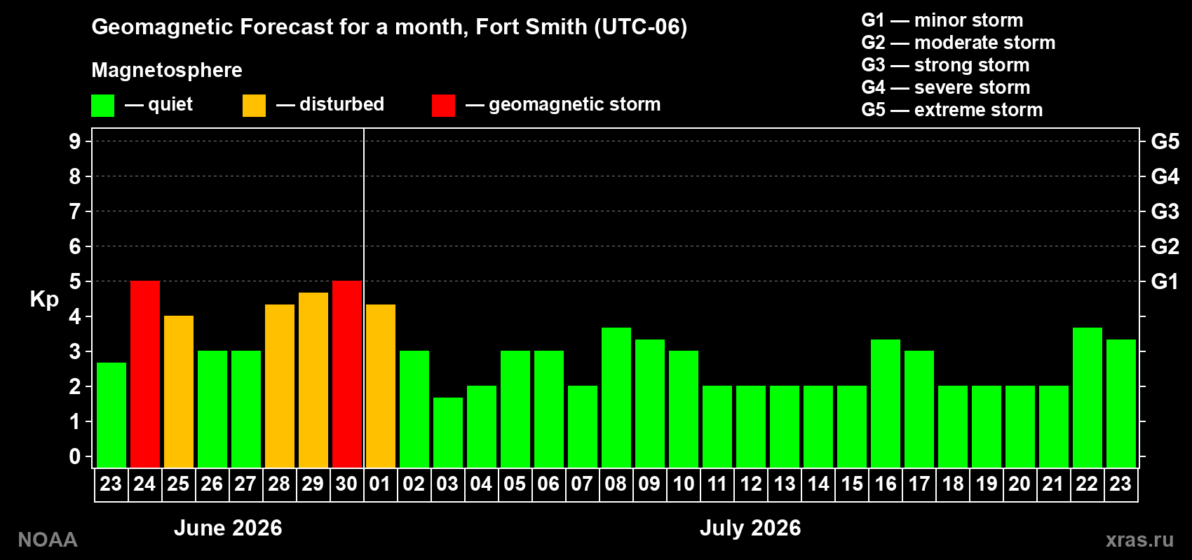Click the Kp axis value 5
The height and width of the screenshot is (560, 1192).
coord(75,281)
